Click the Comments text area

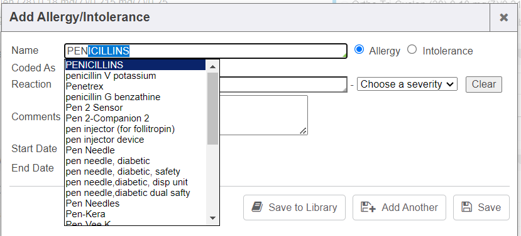click(x=263, y=115)
